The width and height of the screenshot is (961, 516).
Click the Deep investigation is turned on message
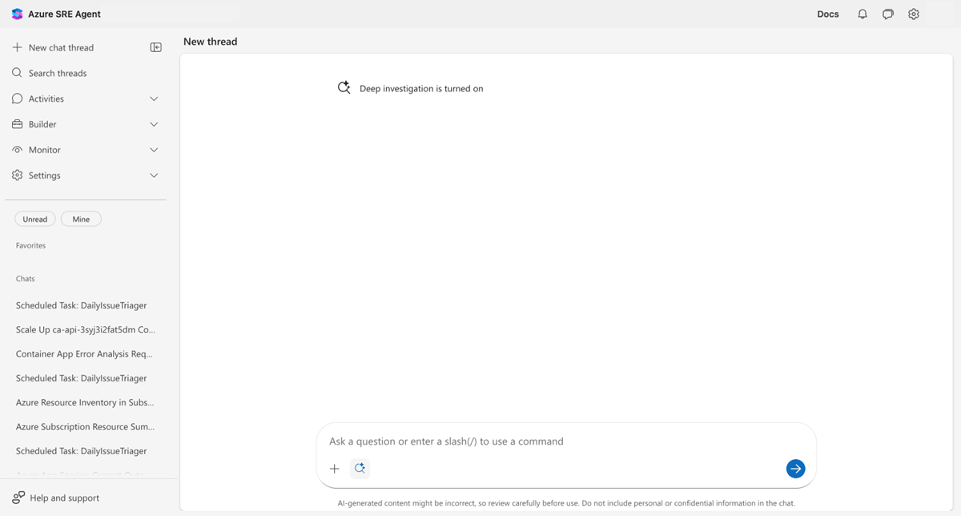coord(421,89)
